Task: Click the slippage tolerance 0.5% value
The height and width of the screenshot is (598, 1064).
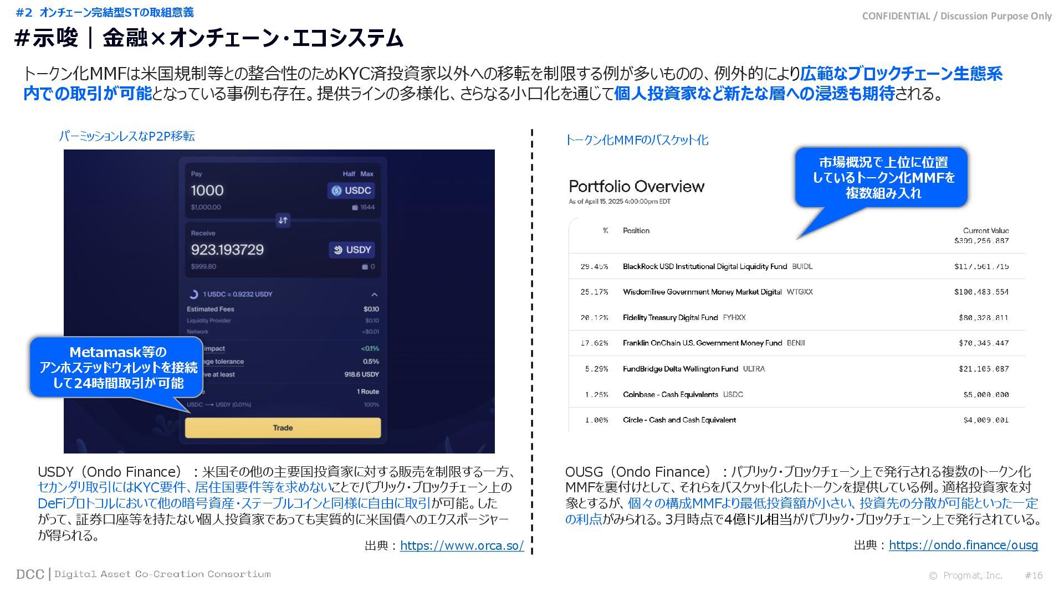Action: pyautogui.click(x=371, y=362)
